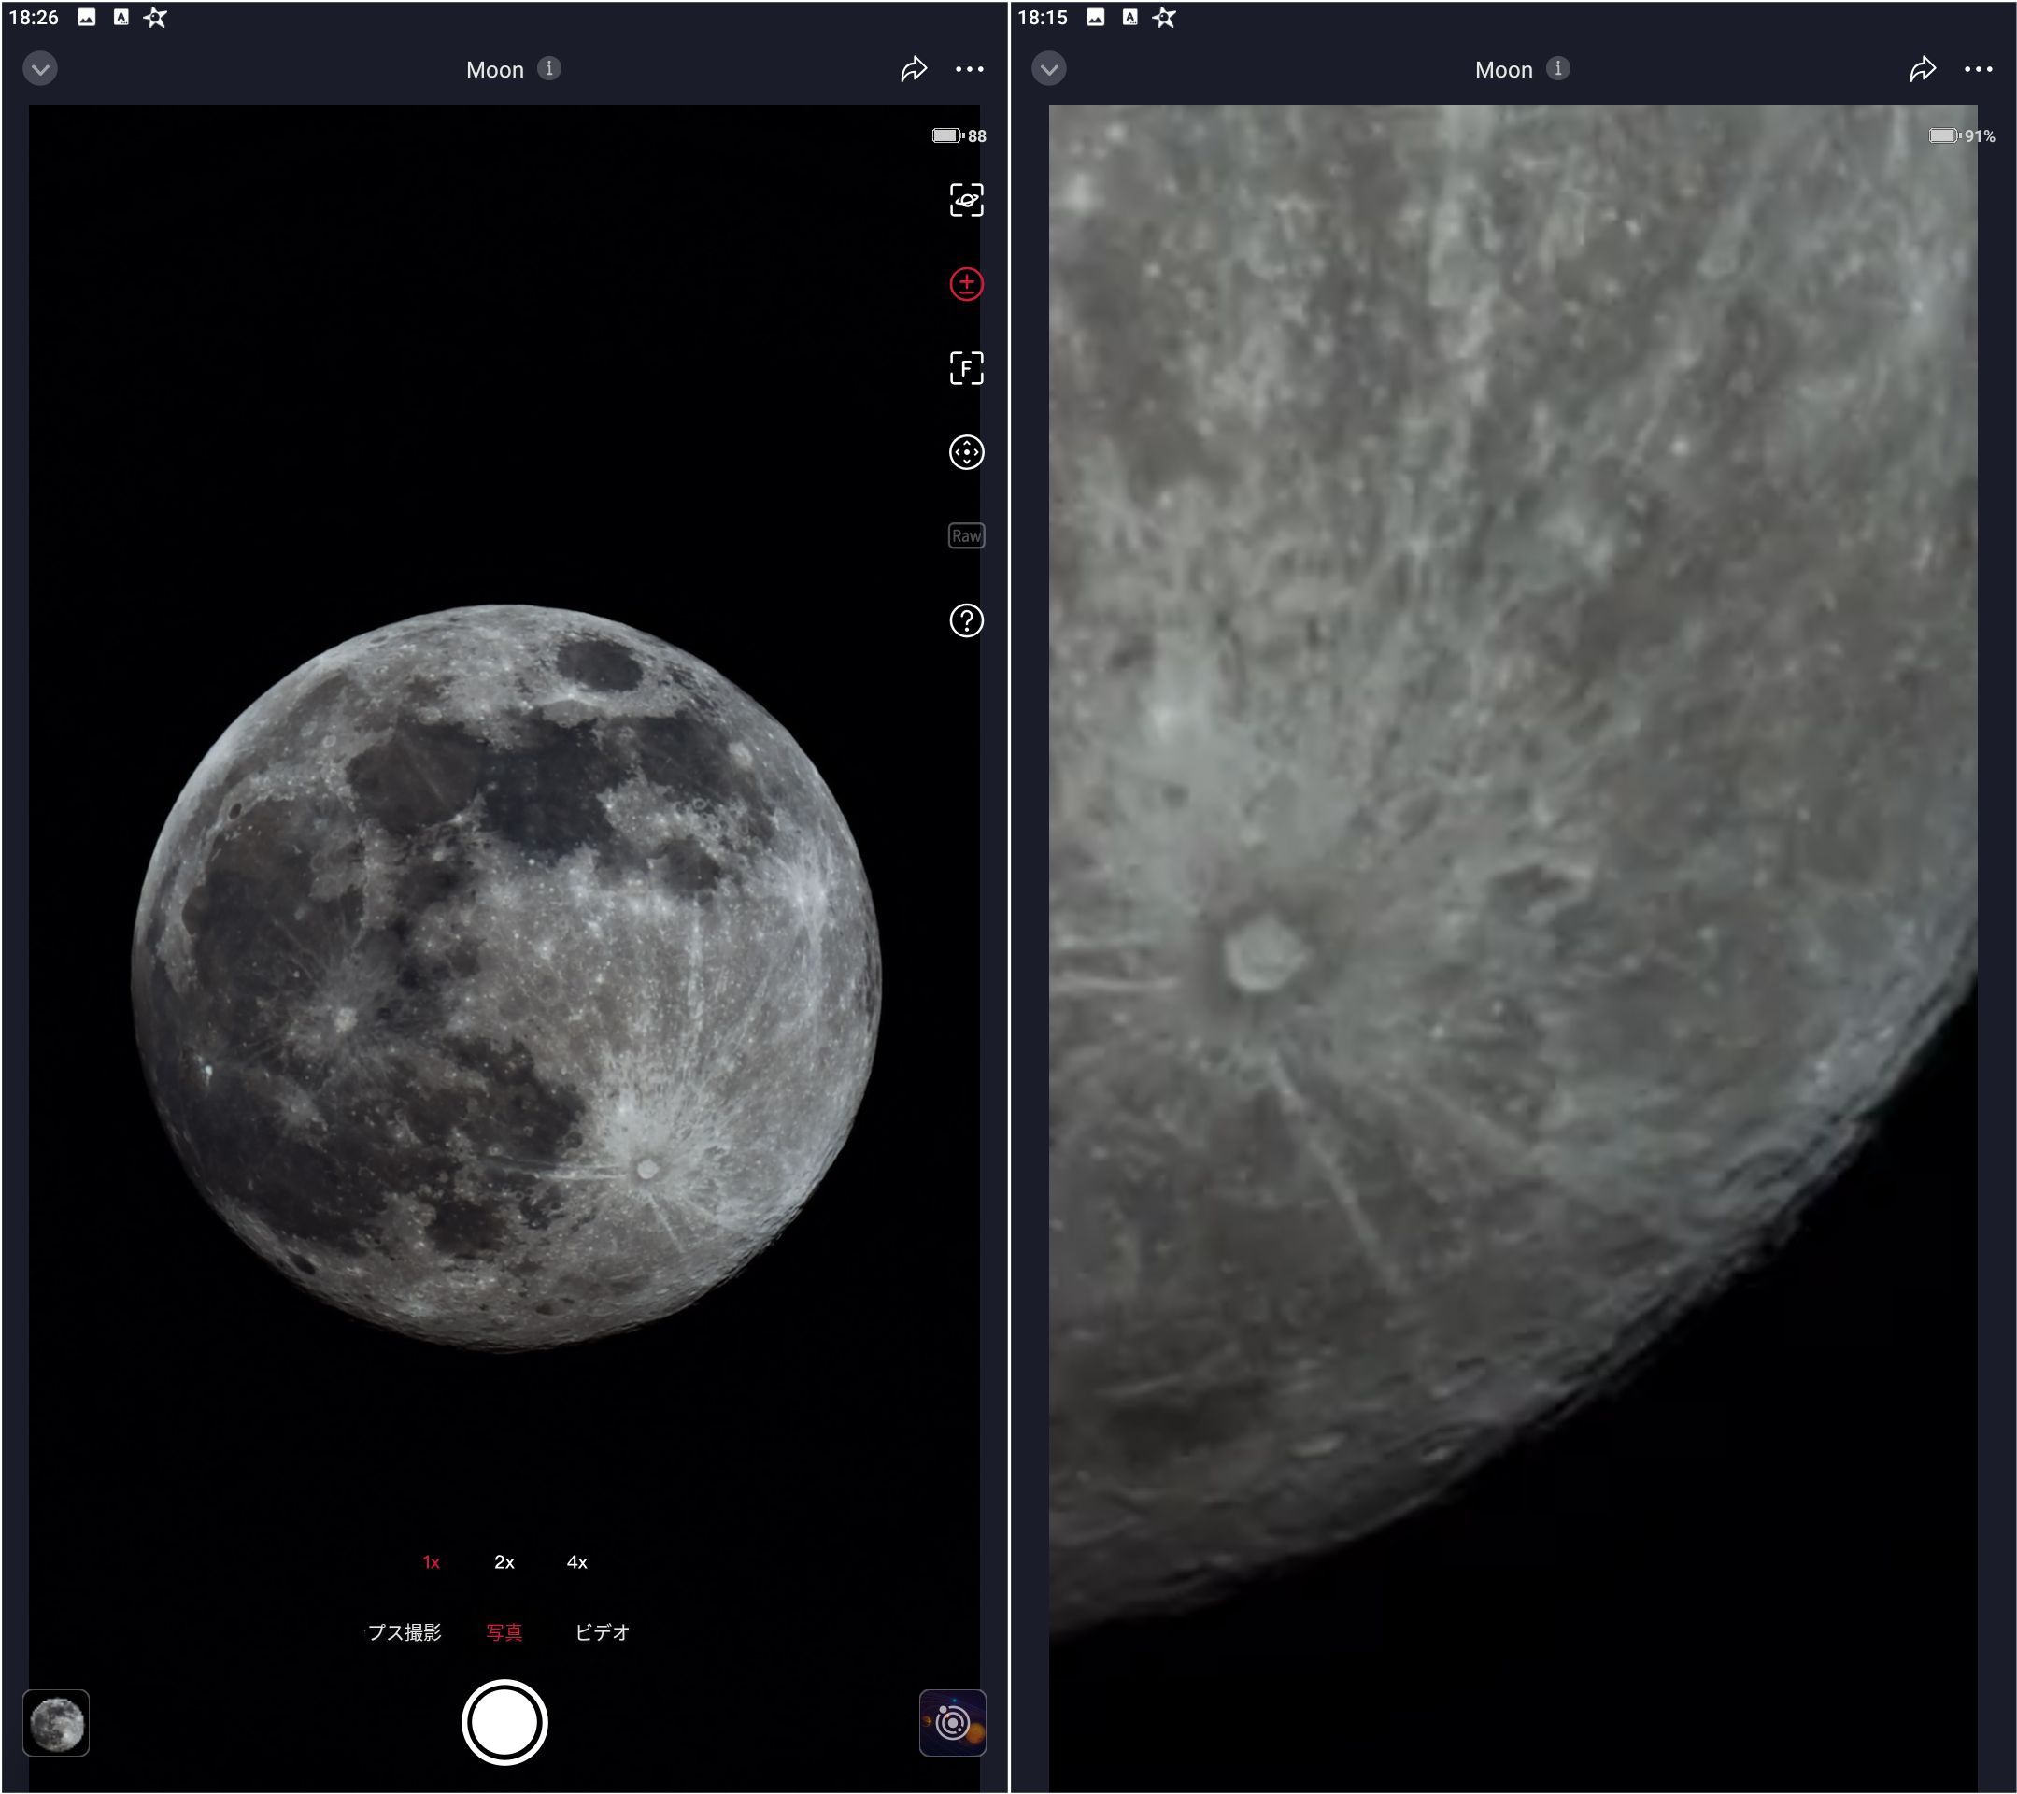This screenshot has width=2017, height=1794.
Task: Tap the planet auto-framing icon
Action: [966, 200]
